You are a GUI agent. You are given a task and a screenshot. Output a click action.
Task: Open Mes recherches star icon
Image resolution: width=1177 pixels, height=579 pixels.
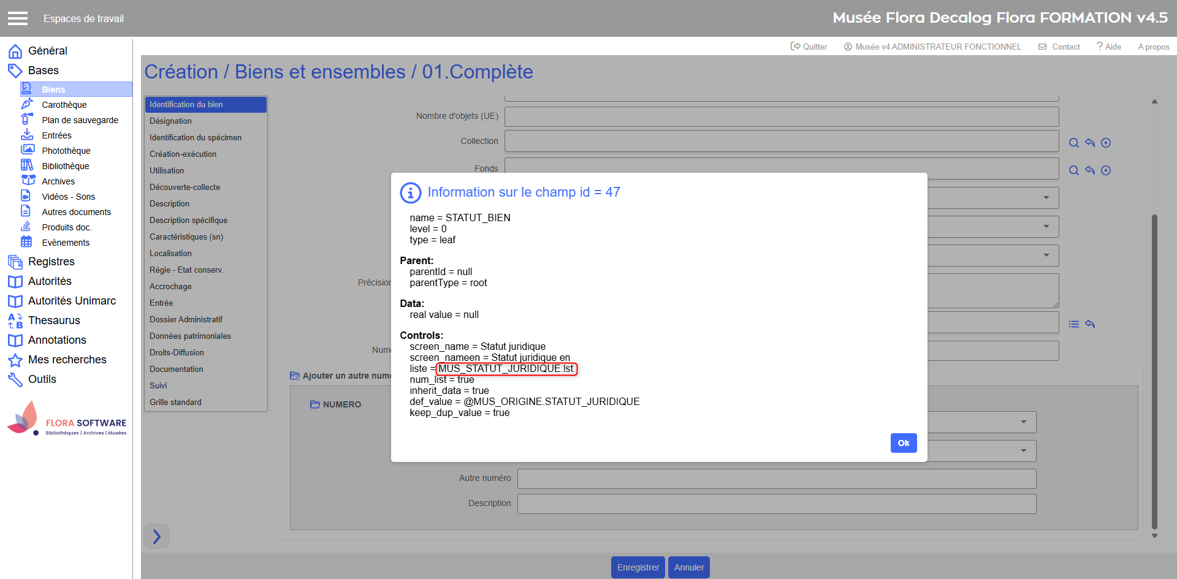point(15,360)
